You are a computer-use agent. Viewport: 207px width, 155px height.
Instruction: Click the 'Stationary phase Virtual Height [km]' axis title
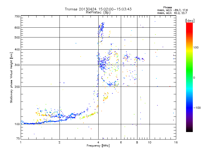tap(11, 78)
